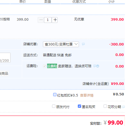Click the plus quantity button

pyautogui.click(x=55, y=20)
